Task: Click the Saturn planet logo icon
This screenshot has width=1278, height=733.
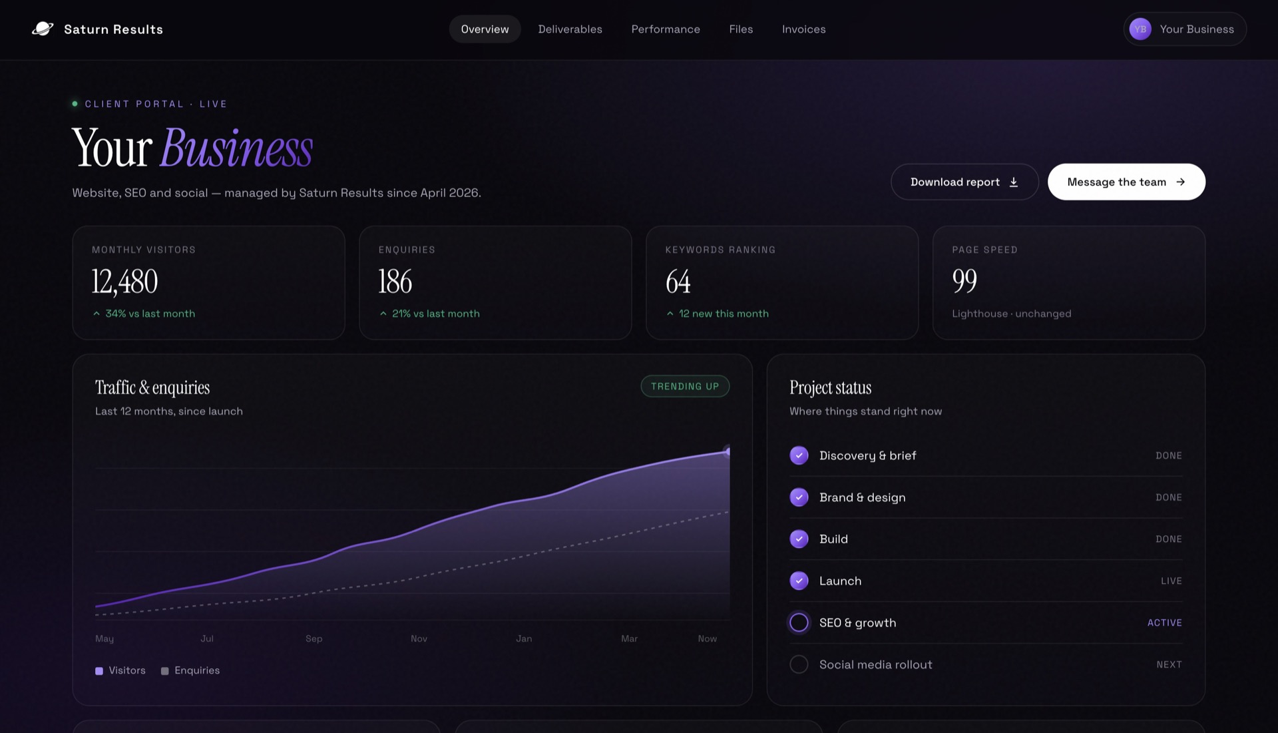Action: [43, 29]
